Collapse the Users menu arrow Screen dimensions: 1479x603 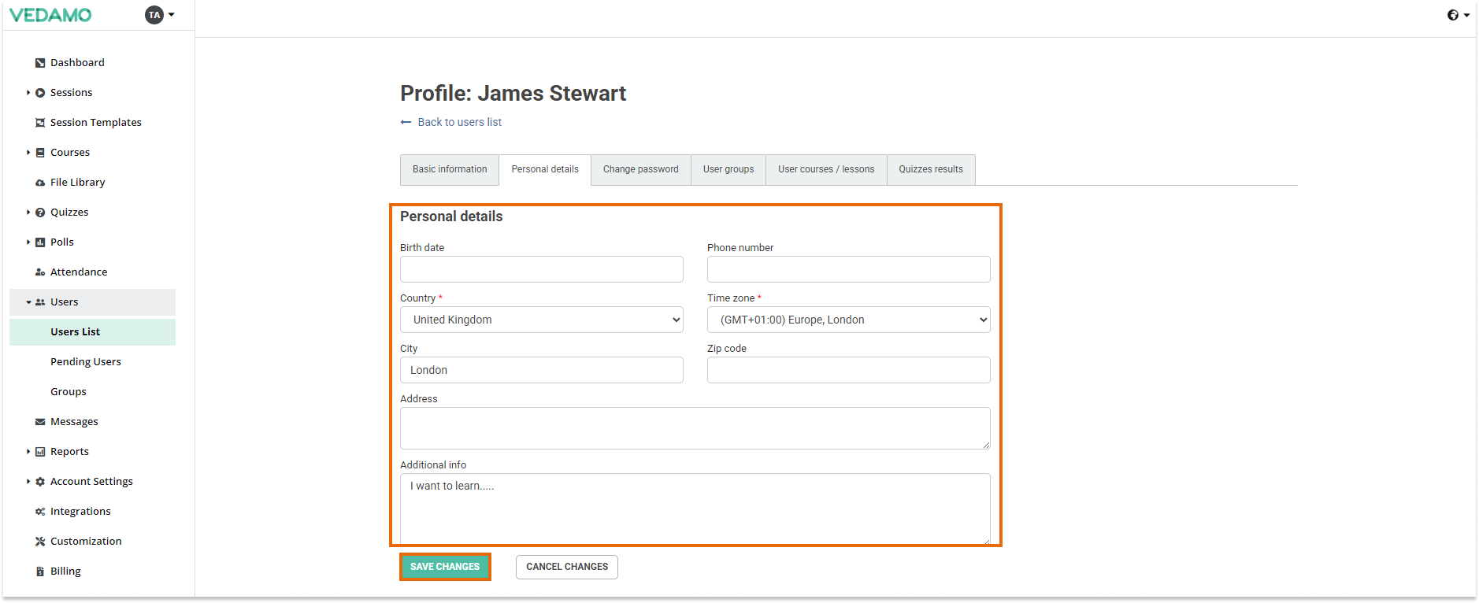(28, 302)
